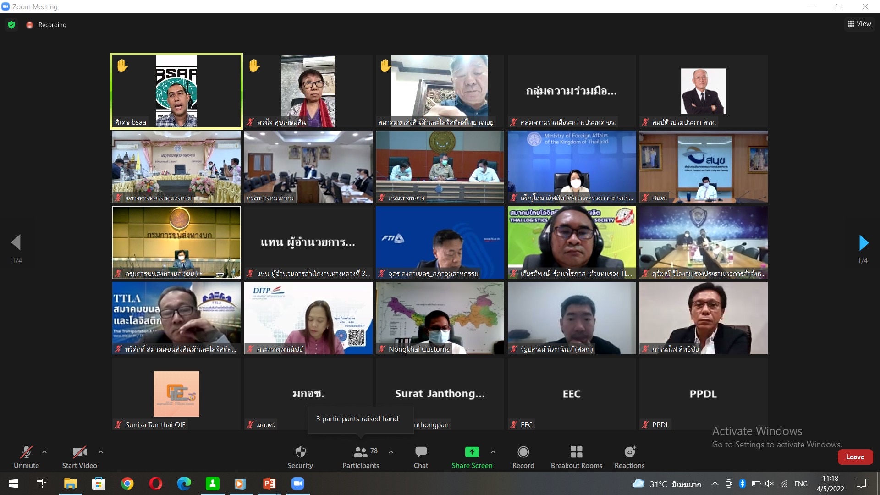
Task: Expand Share Screen options arrow
Action: click(x=493, y=452)
